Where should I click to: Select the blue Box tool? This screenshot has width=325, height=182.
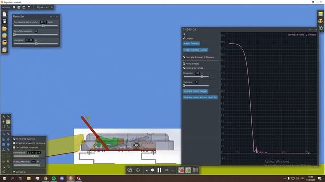(4, 144)
